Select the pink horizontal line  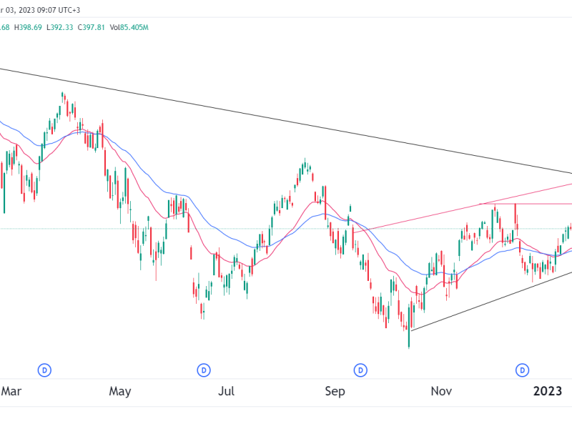click(543, 204)
